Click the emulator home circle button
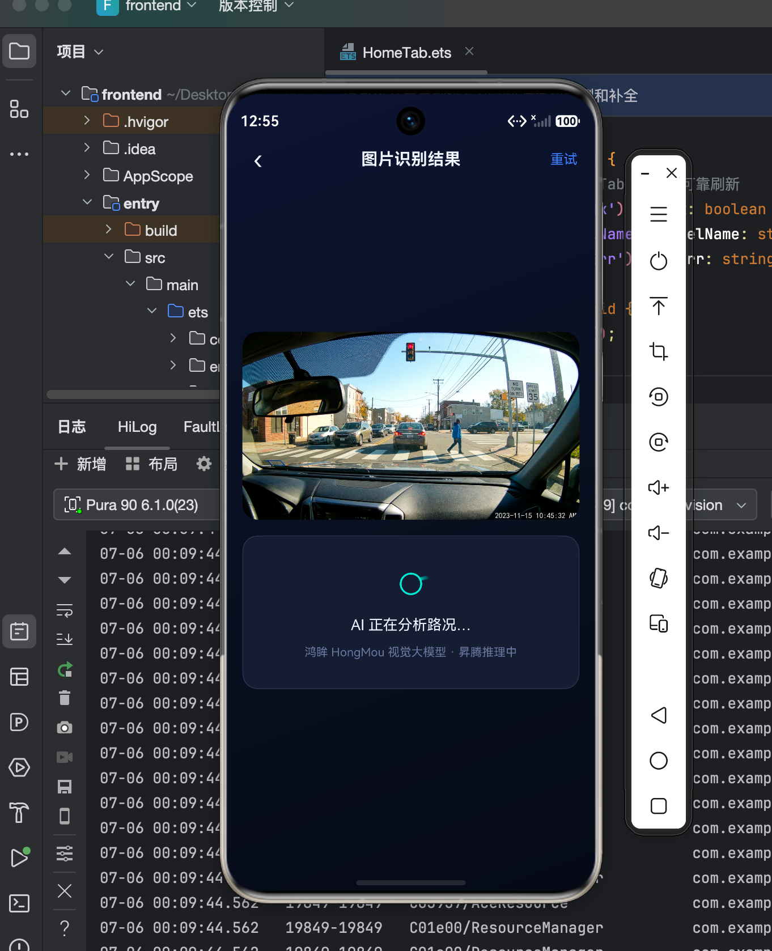772x951 pixels. [x=659, y=761]
